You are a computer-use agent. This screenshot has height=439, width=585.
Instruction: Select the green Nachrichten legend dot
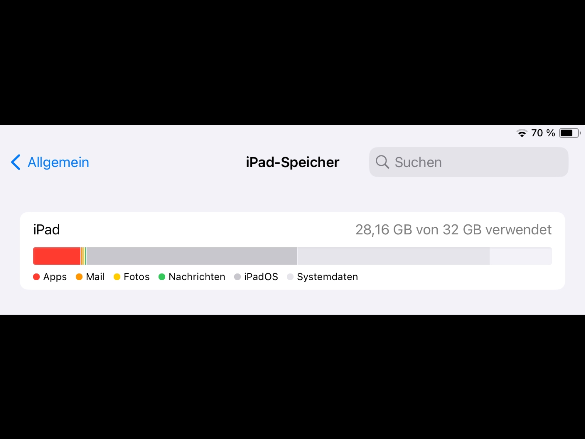[x=162, y=277]
